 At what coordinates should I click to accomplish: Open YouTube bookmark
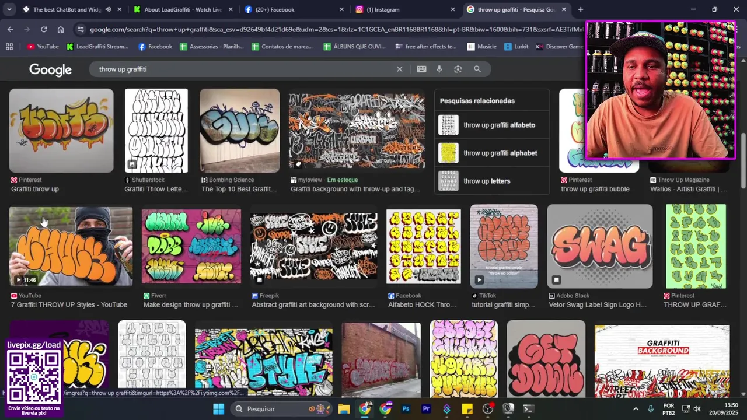[43, 47]
